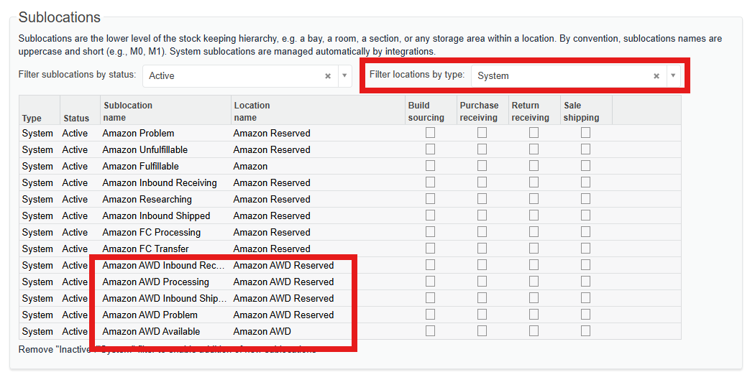The height and width of the screenshot is (385, 755).
Task: Click the Filter sublocations by status label
Action: pyautogui.click(x=77, y=75)
